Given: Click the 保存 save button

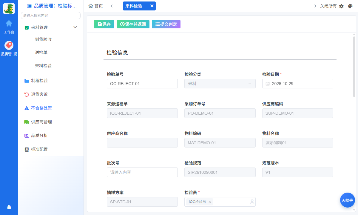Looking at the screenshot, I should click(x=104, y=24).
